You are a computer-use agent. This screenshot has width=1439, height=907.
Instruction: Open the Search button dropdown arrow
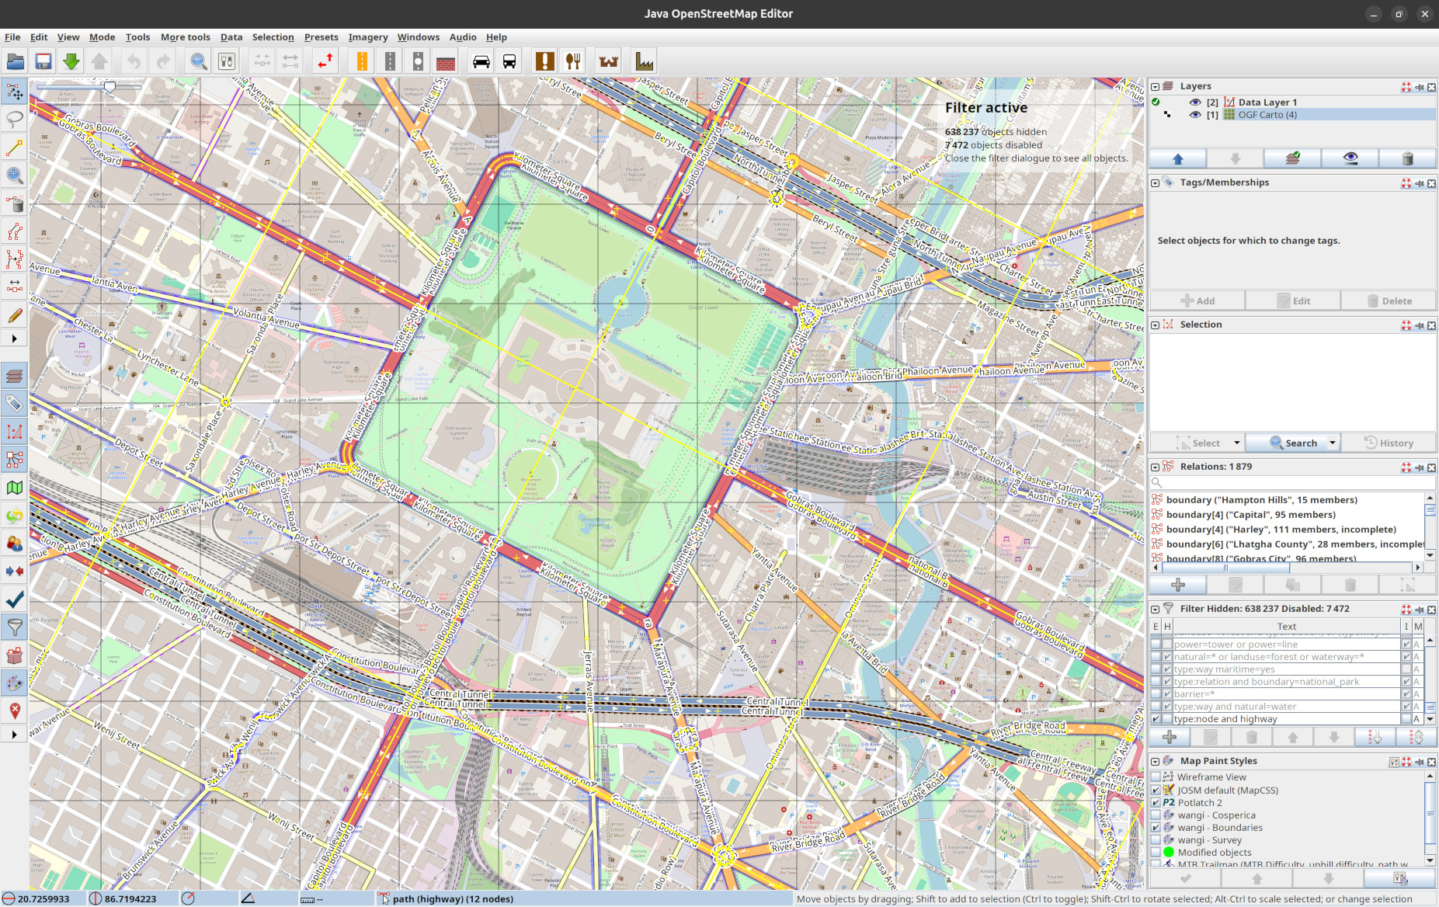pyautogui.click(x=1333, y=443)
